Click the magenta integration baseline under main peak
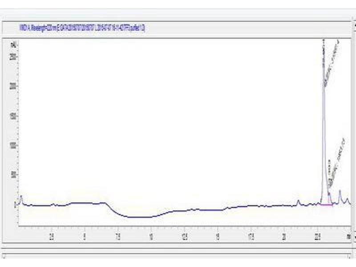356x267 pixels. point(326,205)
